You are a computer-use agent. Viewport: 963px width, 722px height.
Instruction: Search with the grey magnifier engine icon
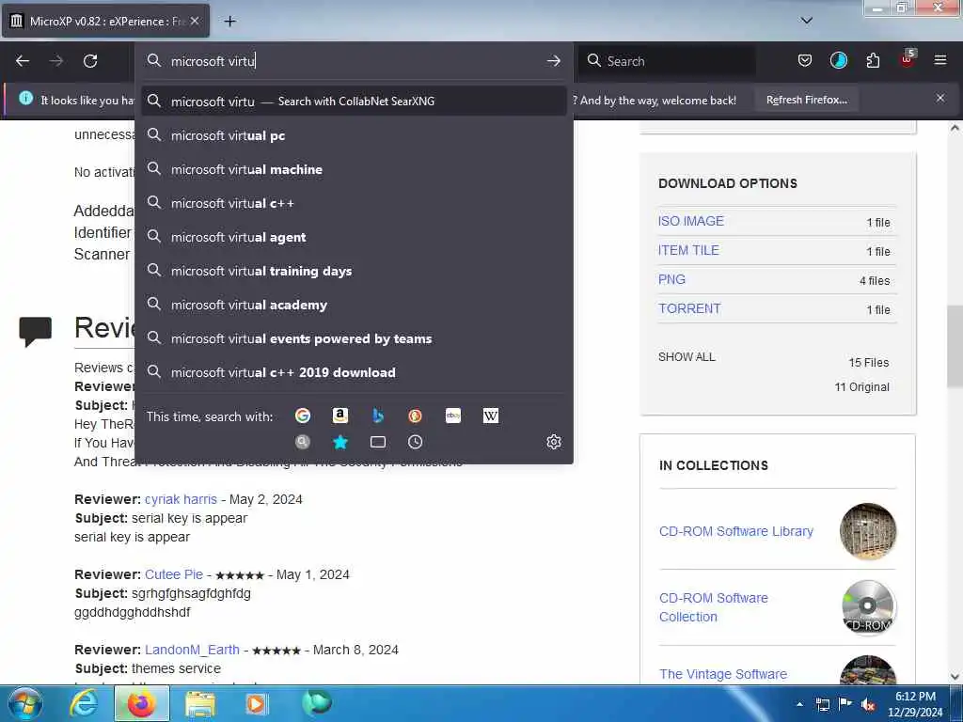(303, 442)
